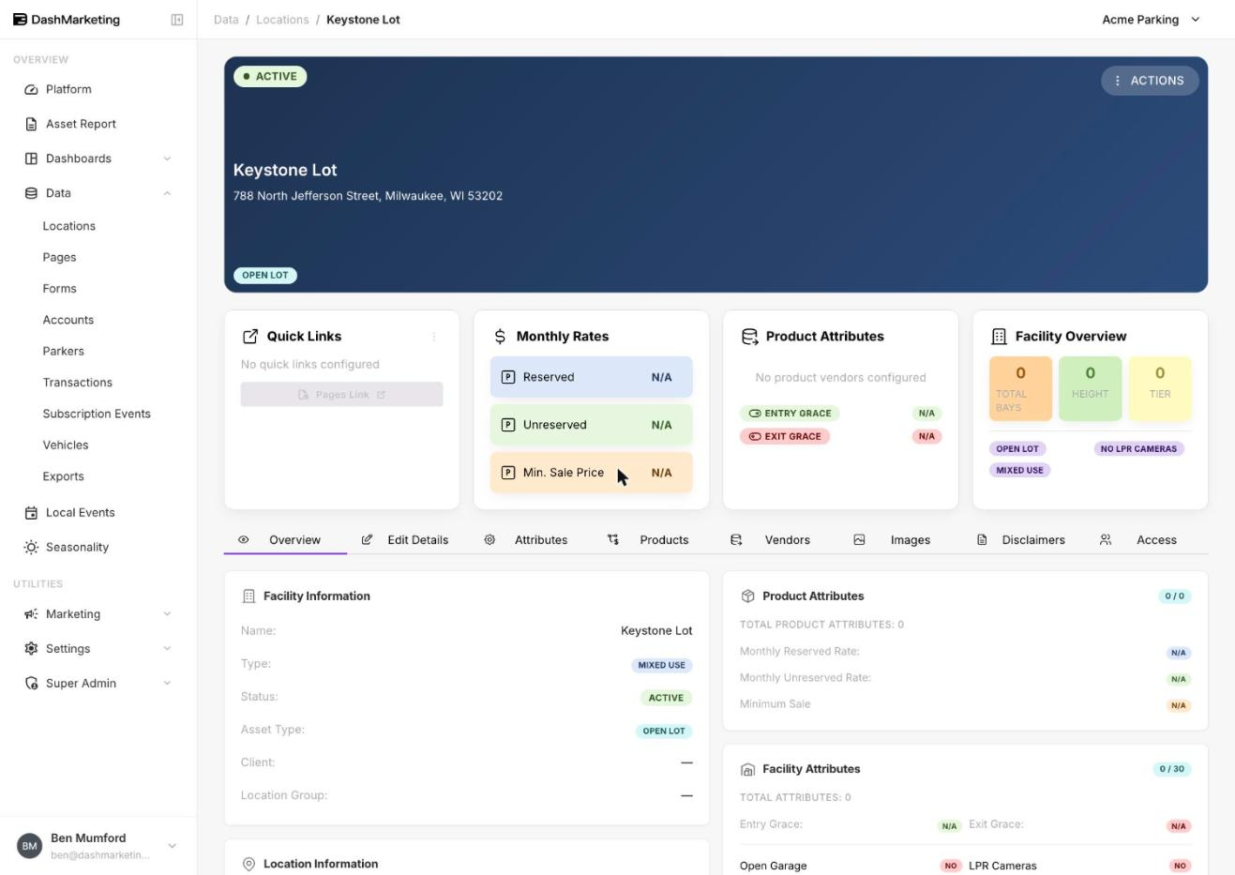Viewport: 1235px width, 875px height.
Task: Click the parking icon in Reserved rate row
Action: 508,377
